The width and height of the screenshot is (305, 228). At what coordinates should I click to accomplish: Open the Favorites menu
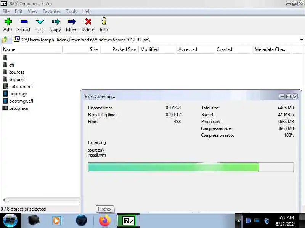[x=51, y=11]
